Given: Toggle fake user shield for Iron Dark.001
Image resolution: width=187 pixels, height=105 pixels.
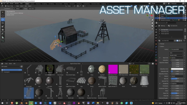Looking at the screenshot, I should click(x=177, y=41).
